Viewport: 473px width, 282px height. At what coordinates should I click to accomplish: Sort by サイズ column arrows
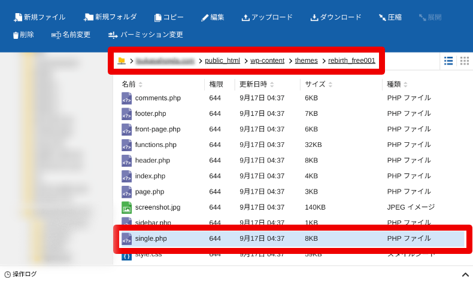point(331,85)
